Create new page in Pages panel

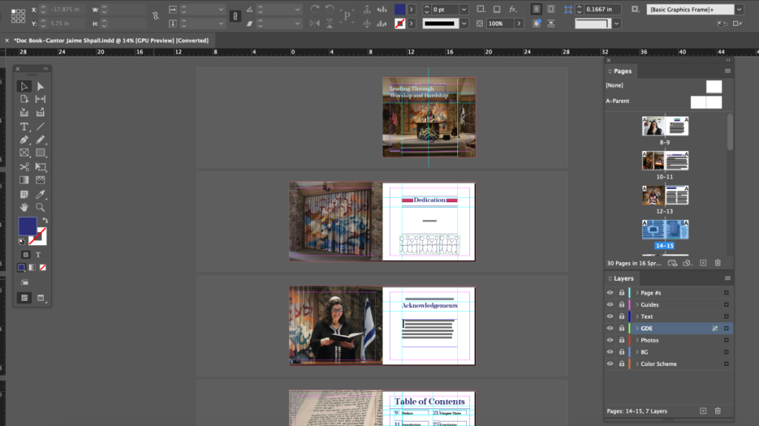tap(703, 263)
